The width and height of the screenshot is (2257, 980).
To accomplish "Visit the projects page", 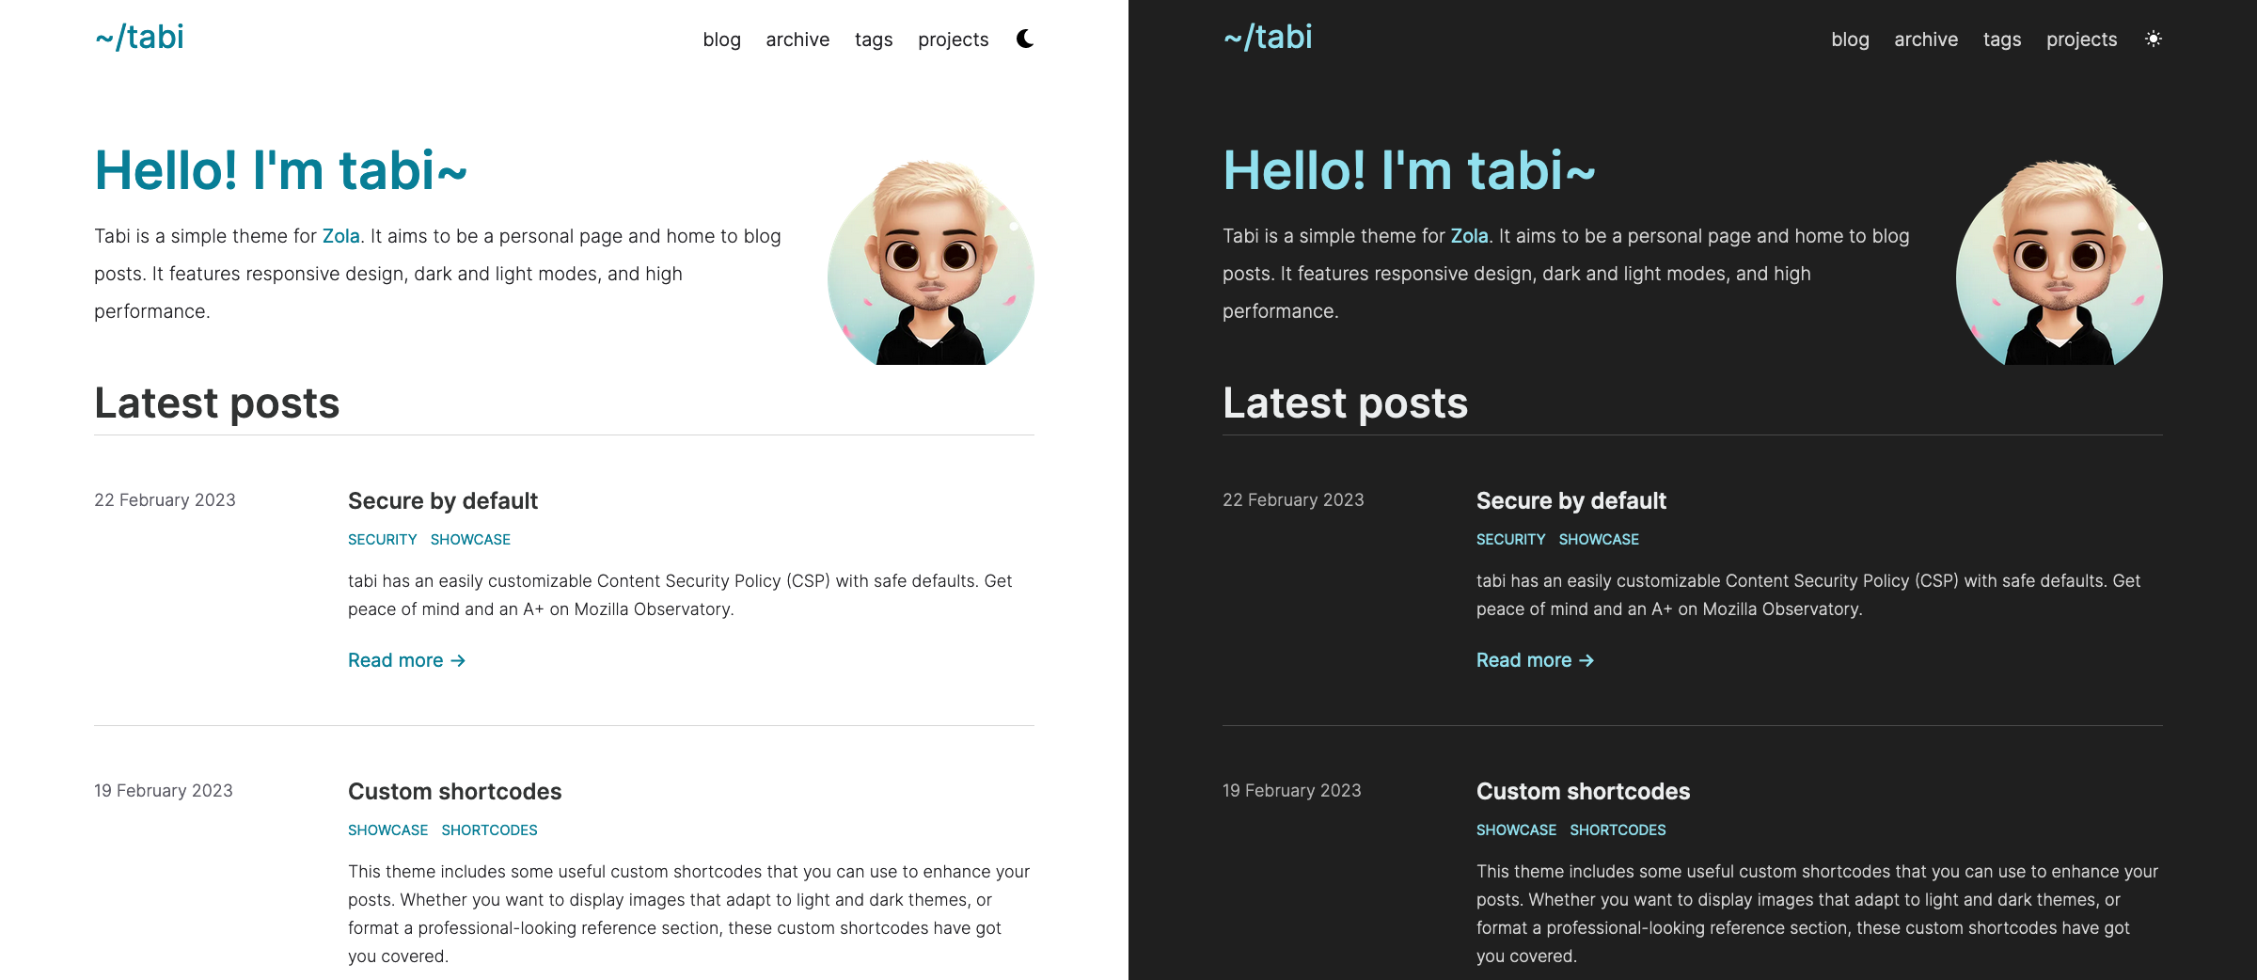I will pos(953,40).
